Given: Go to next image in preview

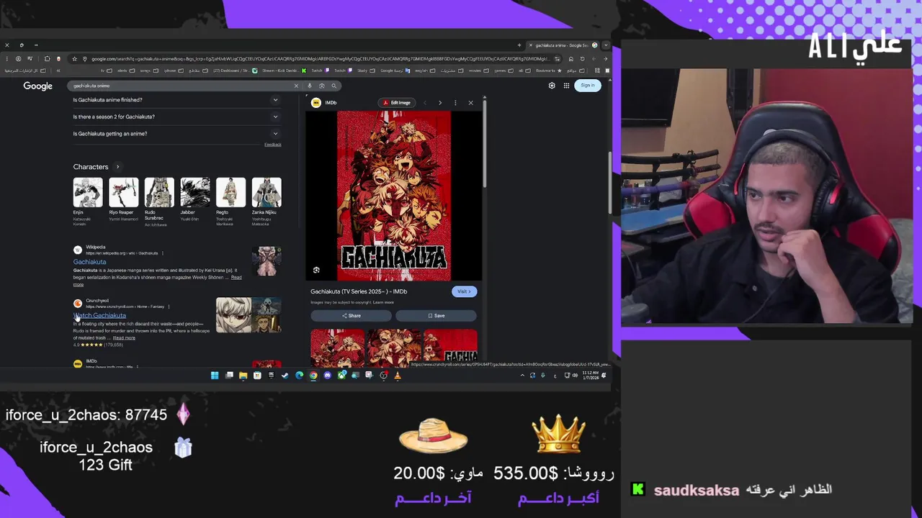Looking at the screenshot, I should [440, 103].
